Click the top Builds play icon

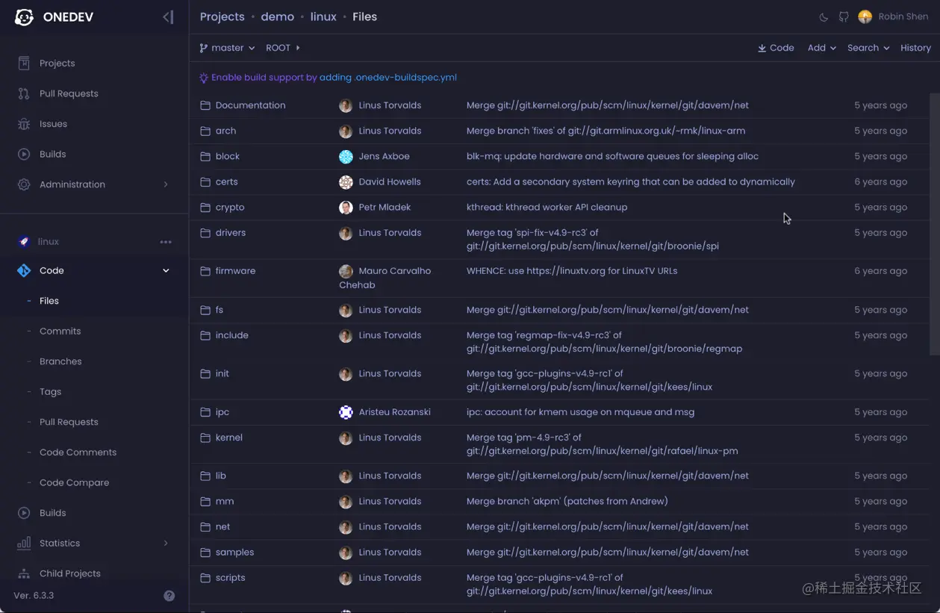(x=24, y=154)
